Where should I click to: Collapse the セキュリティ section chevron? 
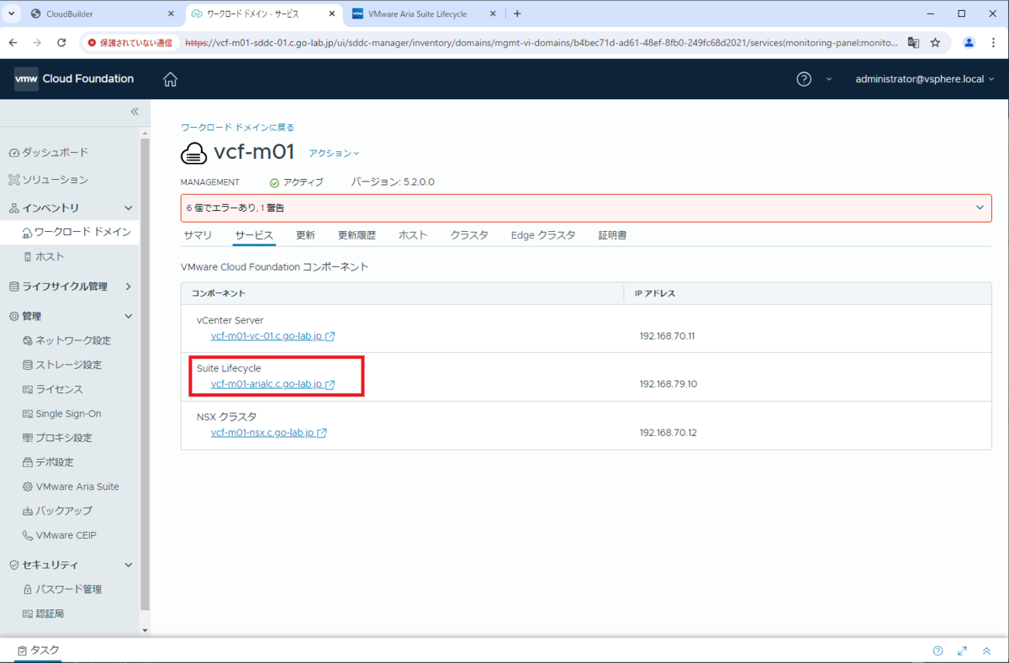pos(129,566)
